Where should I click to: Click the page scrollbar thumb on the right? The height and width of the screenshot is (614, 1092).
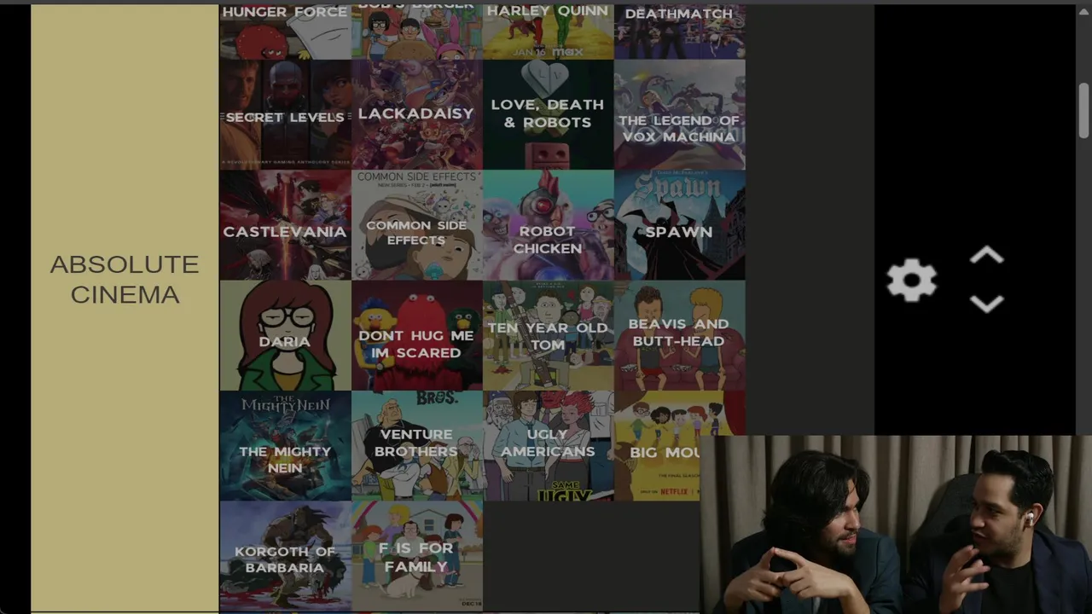pos(1083,109)
